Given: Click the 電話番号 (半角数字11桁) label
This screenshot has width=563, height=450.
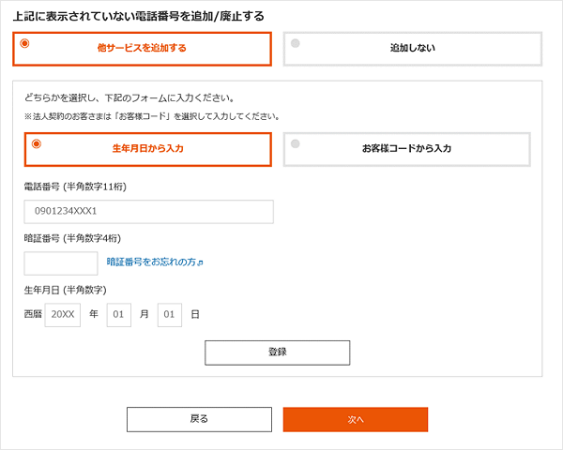Looking at the screenshot, I should click(x=74, y=187).
